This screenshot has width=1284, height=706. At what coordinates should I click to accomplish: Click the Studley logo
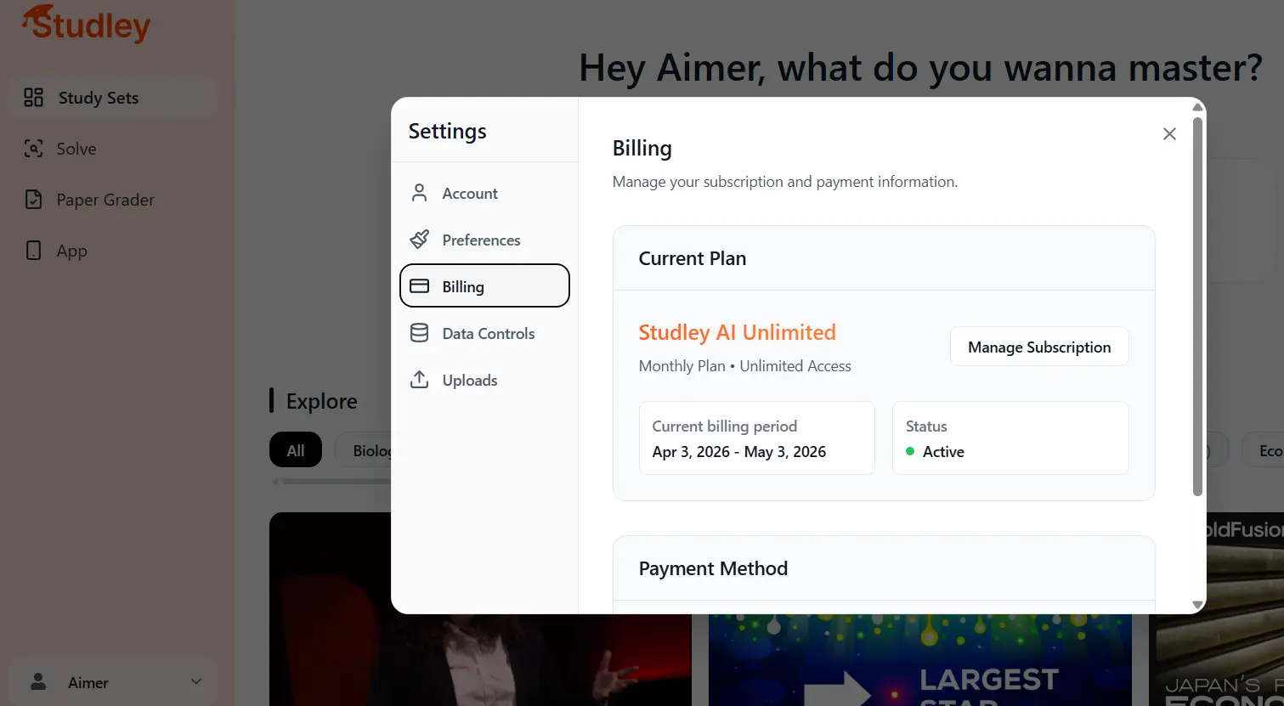pos(86,24)
